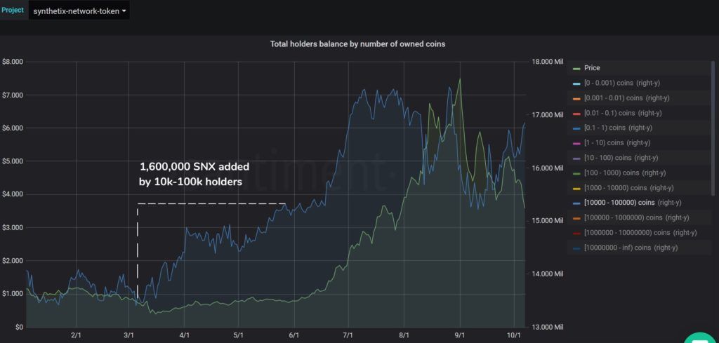Click the orange [0.001 - 0.01) swatch

point(577,98)
